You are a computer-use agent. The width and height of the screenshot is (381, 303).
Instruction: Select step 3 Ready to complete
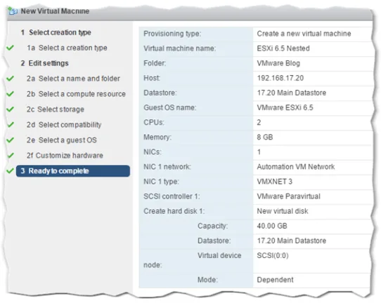(73, 171)
